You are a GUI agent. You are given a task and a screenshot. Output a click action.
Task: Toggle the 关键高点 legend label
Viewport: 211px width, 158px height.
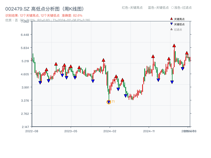pyautogui.click(x=179, y=19)
